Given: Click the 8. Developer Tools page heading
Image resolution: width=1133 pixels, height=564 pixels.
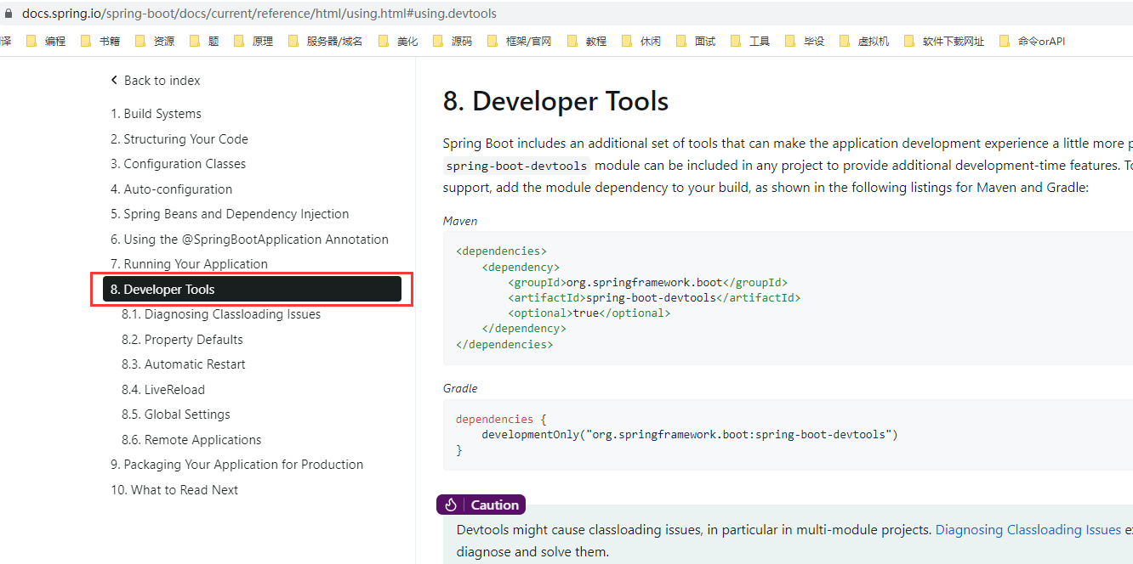Looking at the screenshot, I should 555,101.
